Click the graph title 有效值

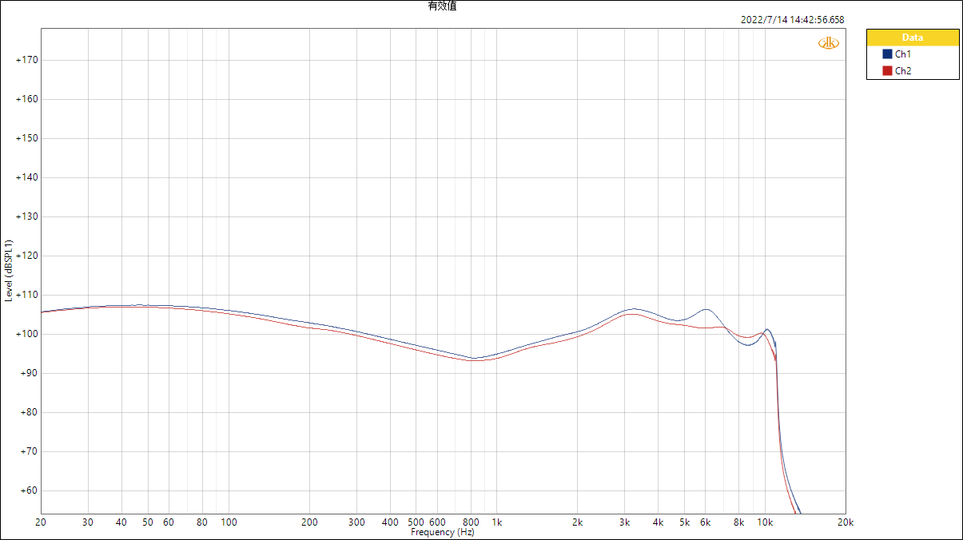pyautogui.click(x=443, y=6)
